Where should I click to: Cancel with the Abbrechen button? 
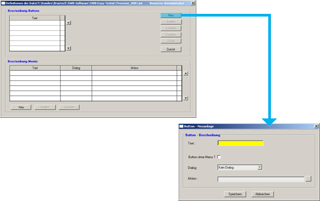262,194
